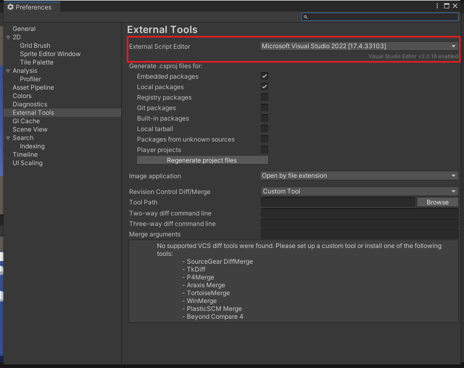Open the Preferences window options menu

[437, 6]
